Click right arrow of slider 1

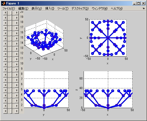[x=17, y=111]
